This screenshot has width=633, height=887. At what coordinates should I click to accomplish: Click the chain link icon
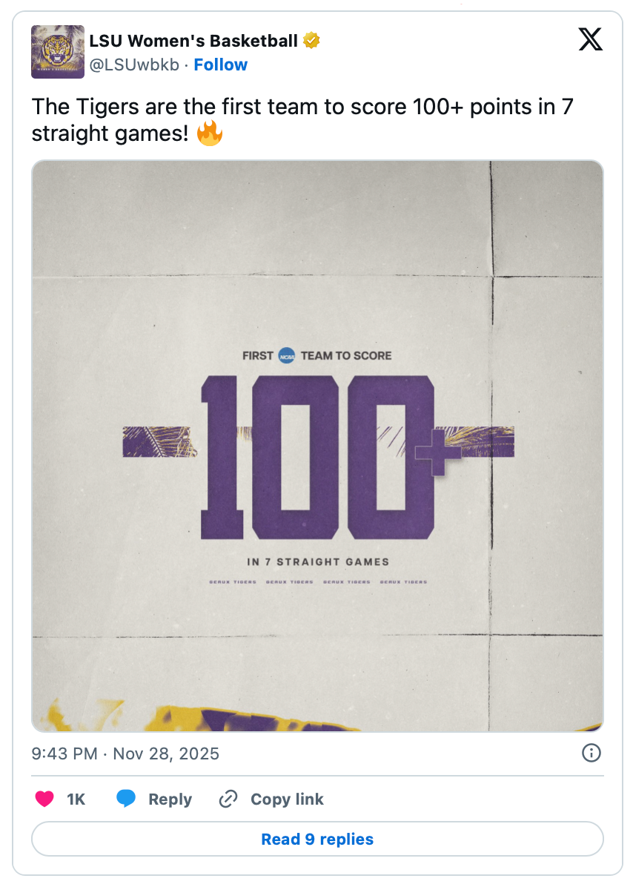228,799
